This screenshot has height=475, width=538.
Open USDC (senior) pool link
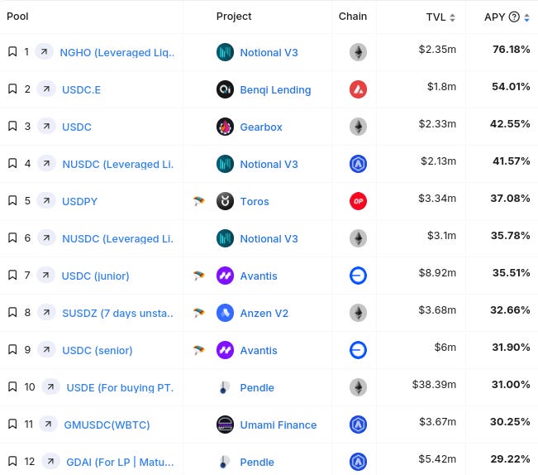pos(97,350)
